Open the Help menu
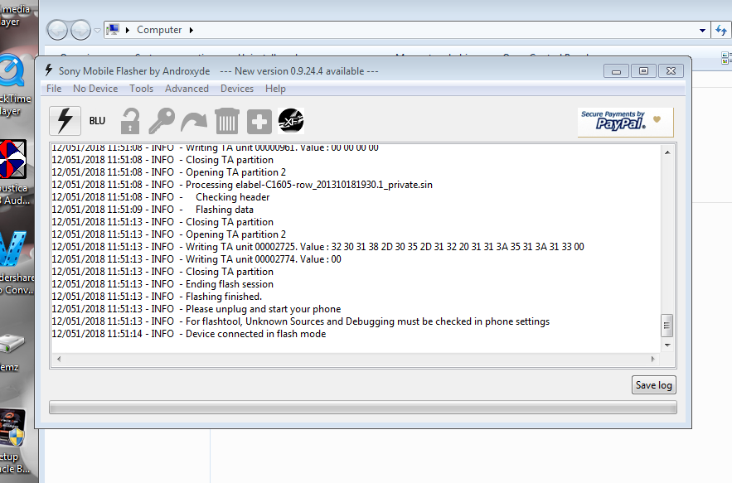This screenshot has width=732, height=483. coord(275,89)
